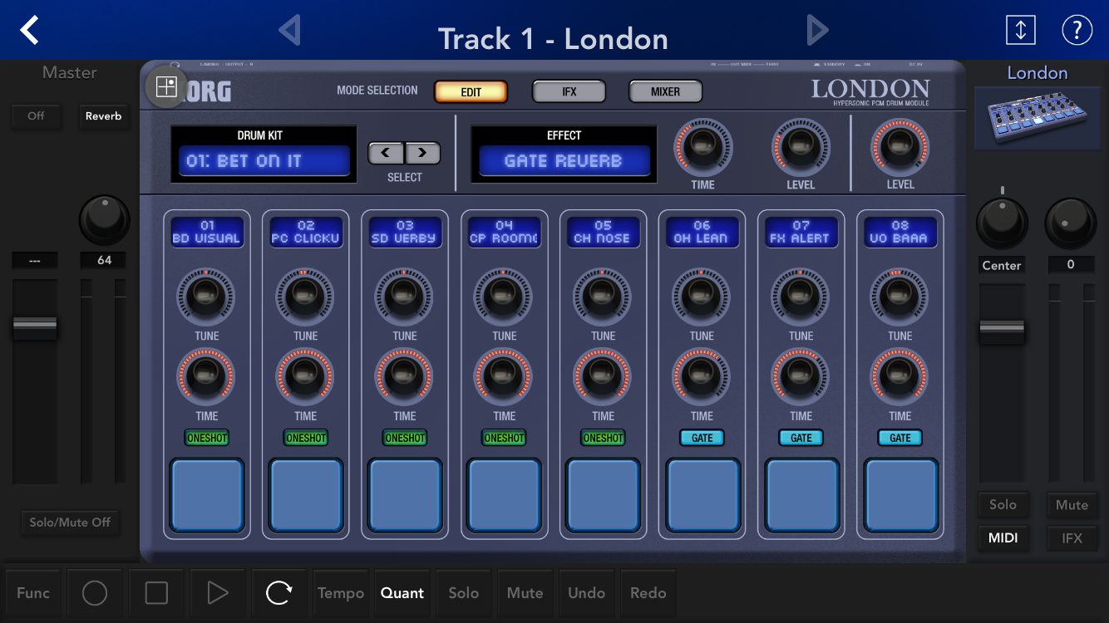Switch to MIXER mode
Image resolution: width=1109 pixels, height=623 pixels.
click(665, 91)
